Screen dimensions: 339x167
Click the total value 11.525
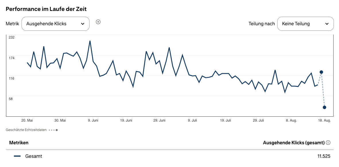pyautogui.click(x=324, y=156)
